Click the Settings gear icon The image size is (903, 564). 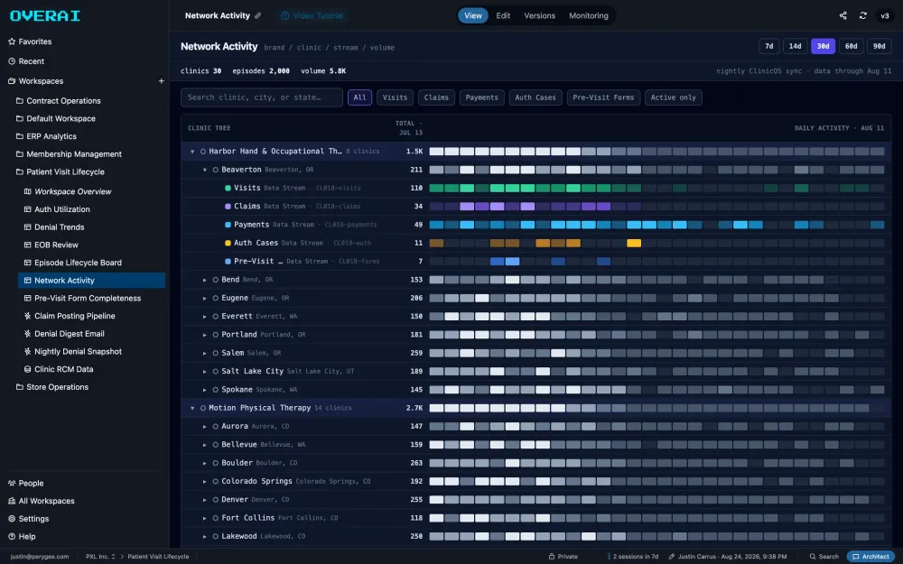(12, 519)
